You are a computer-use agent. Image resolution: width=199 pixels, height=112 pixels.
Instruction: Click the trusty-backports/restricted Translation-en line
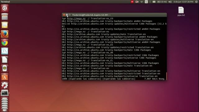[111, 74]
